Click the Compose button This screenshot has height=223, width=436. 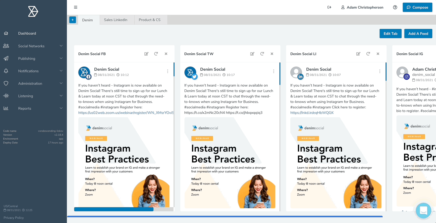(x=417, y=7)
